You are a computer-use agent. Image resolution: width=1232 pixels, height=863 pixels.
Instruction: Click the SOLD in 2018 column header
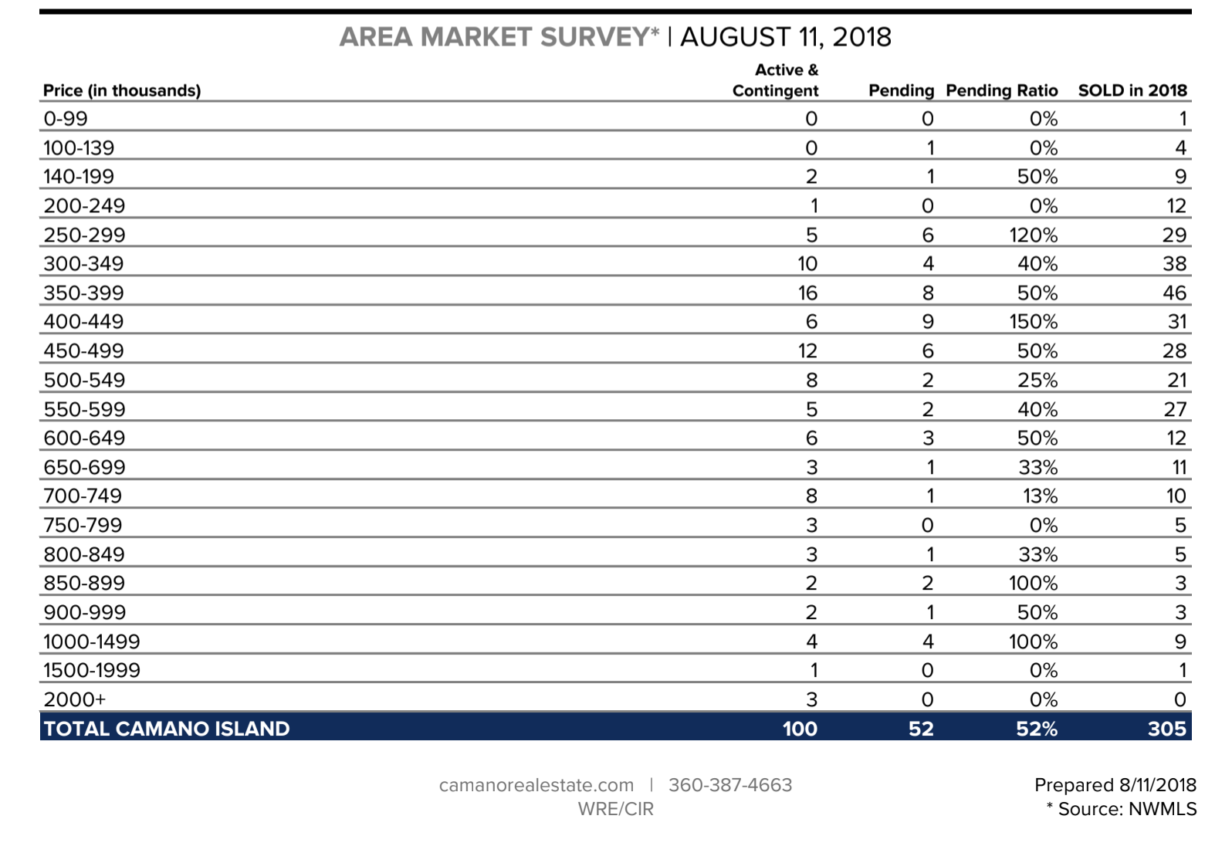(x=1132, y=90)
